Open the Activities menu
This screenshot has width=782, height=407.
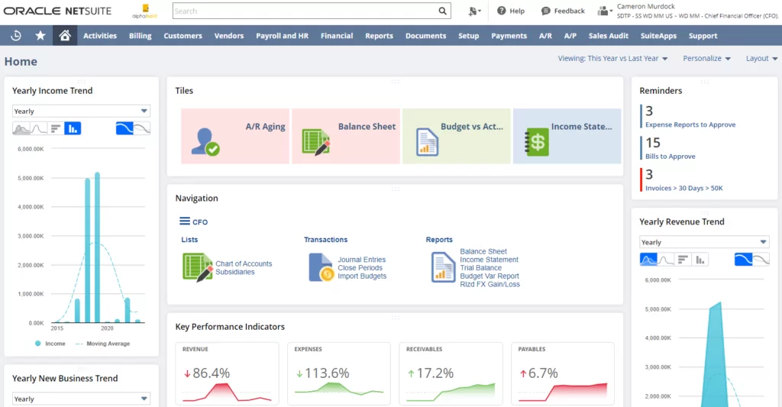coord(100,36)
